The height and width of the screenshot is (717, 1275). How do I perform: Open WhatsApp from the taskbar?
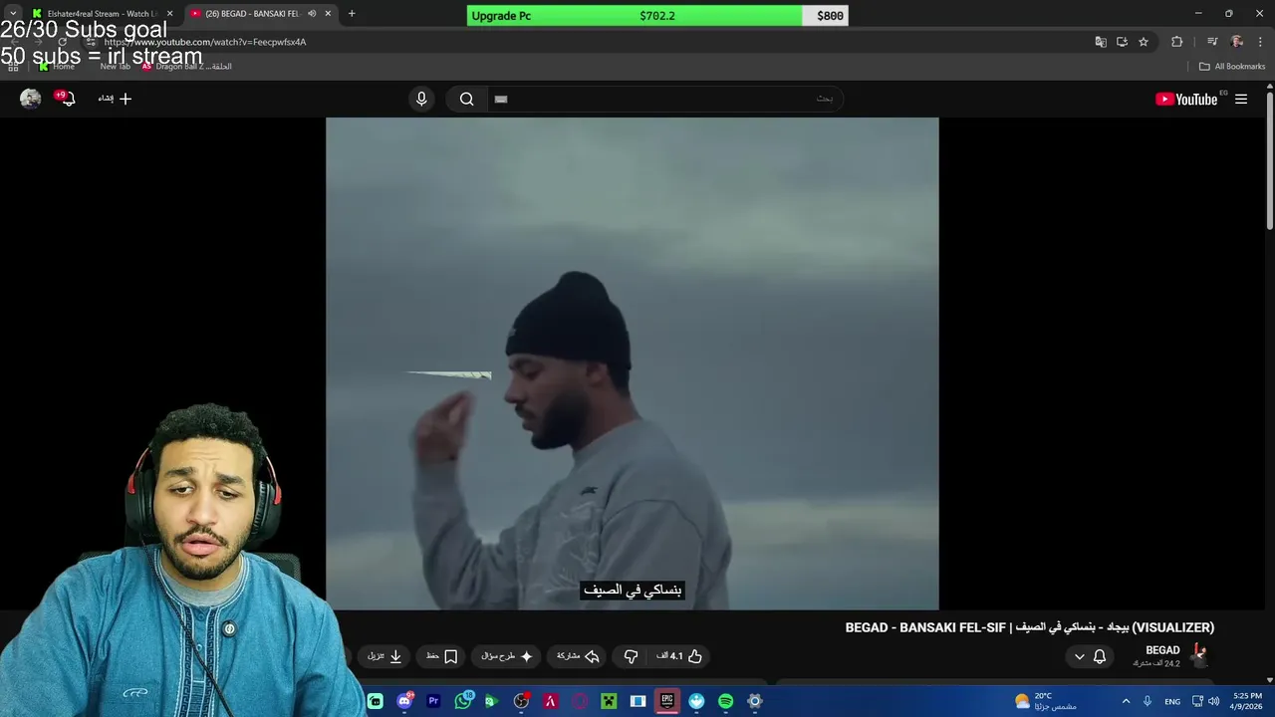(463, 701)
